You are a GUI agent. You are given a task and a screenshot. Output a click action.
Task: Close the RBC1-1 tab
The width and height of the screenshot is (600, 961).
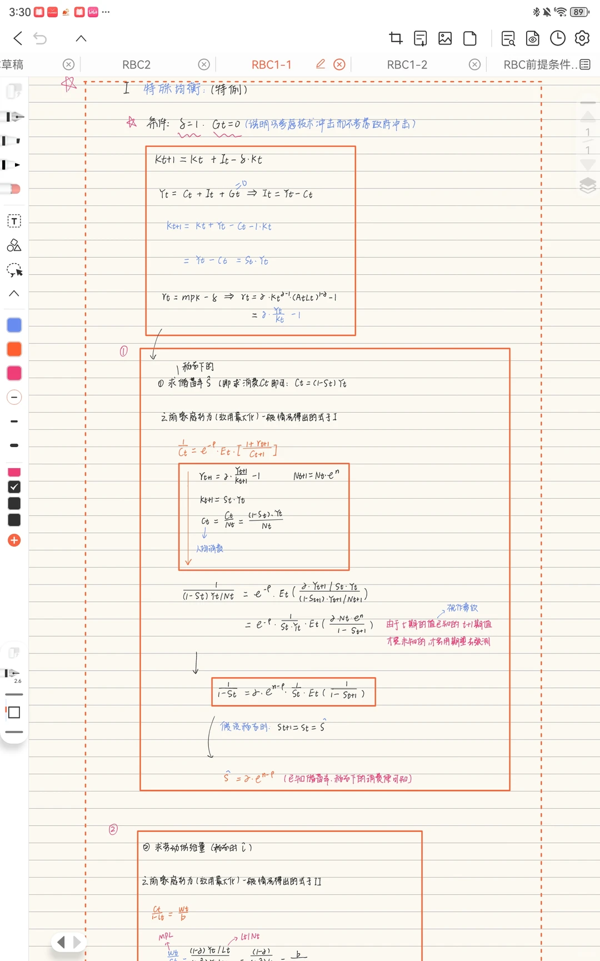coord(339,65)
